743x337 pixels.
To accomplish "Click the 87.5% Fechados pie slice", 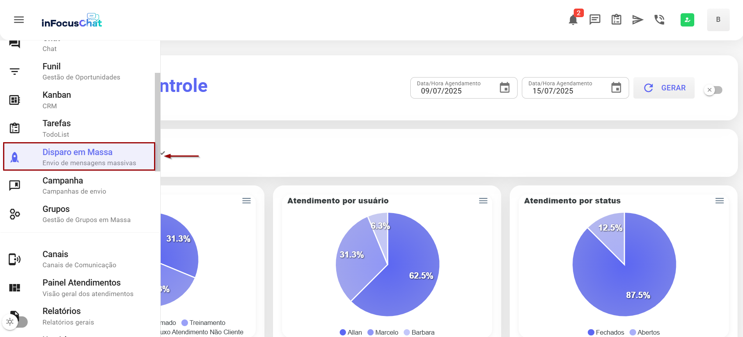I will click(x=632, y=281).
